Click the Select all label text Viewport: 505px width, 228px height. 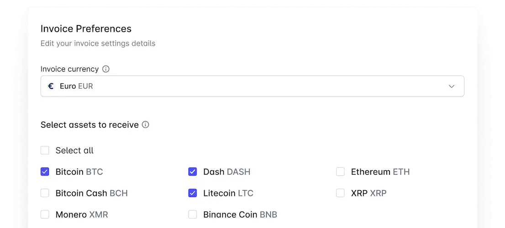click(74, 150)
